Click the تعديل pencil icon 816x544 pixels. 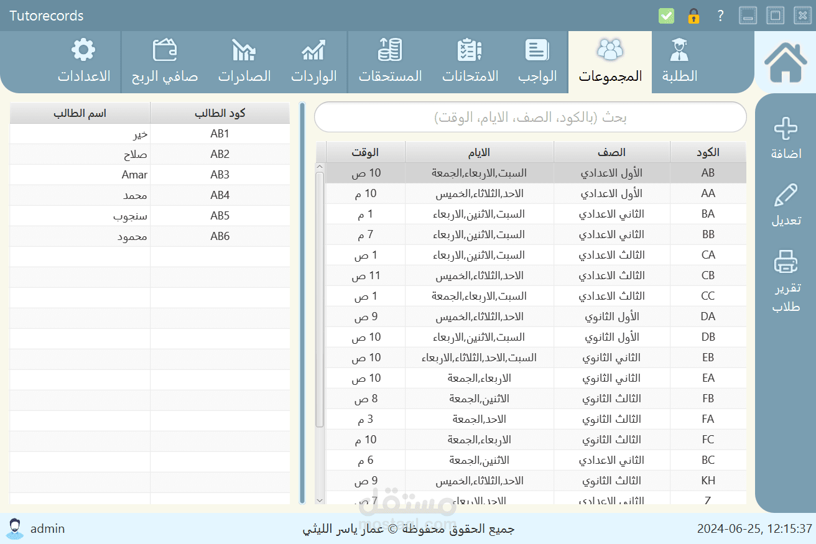pyautogui.click(x=786, y=195)
